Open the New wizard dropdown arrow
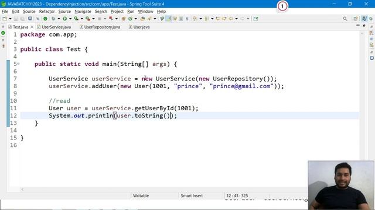This screenshot has width=375, height=210. pyautogui.click(x=10, y=19)
